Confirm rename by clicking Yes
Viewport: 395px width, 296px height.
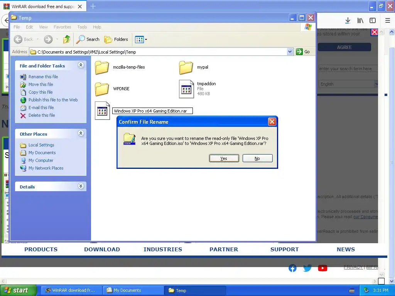click(x=224, y=158)
